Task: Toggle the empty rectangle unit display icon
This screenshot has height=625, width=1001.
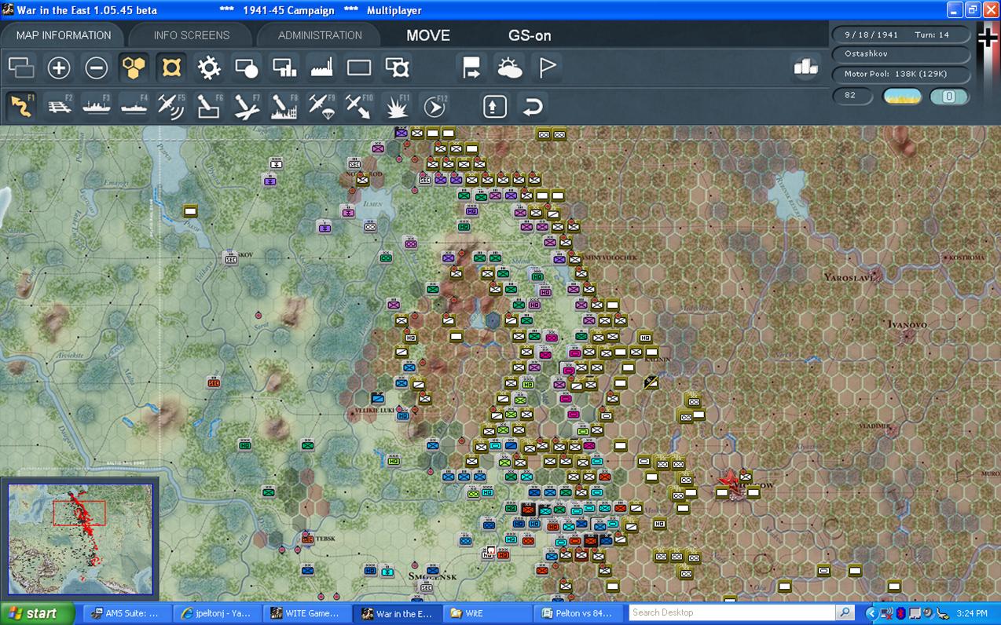Action: tap(359, 68)
